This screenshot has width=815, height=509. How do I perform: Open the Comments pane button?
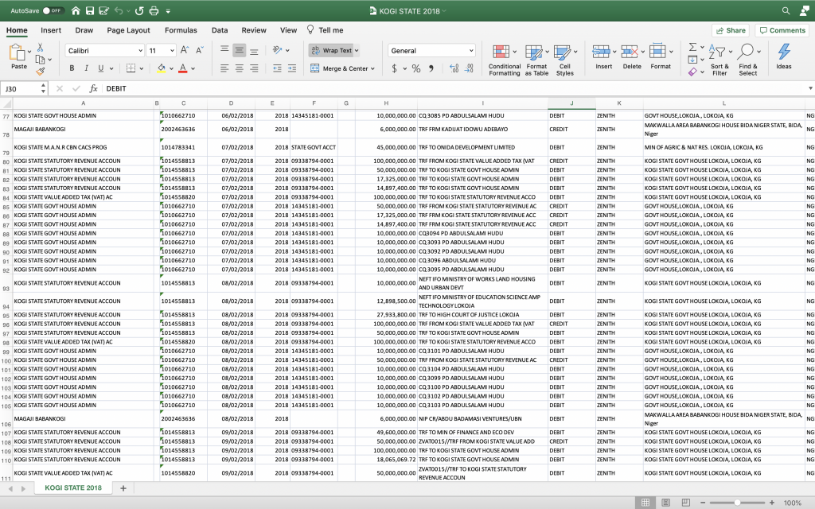(782, 30)
